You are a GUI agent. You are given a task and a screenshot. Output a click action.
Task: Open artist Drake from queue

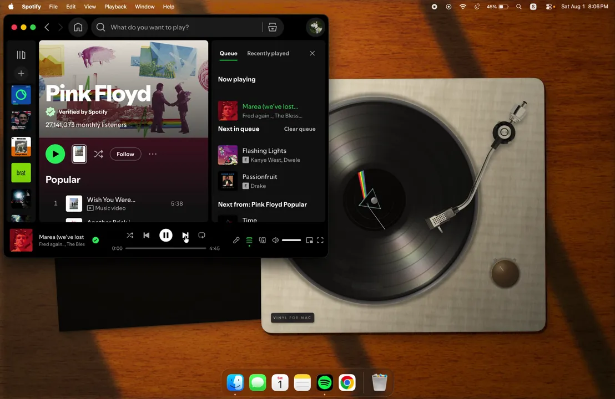[258, 186]
